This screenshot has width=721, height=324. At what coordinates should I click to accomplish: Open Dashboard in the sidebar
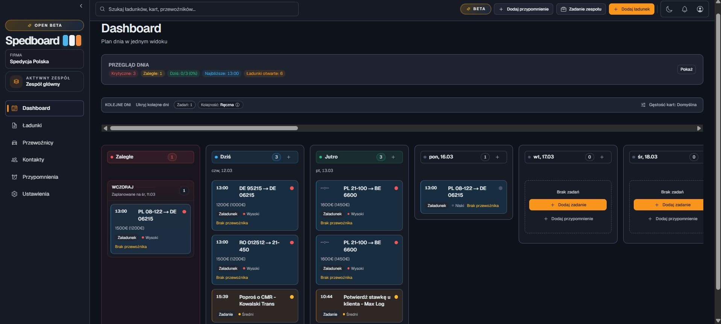point(44,108)
